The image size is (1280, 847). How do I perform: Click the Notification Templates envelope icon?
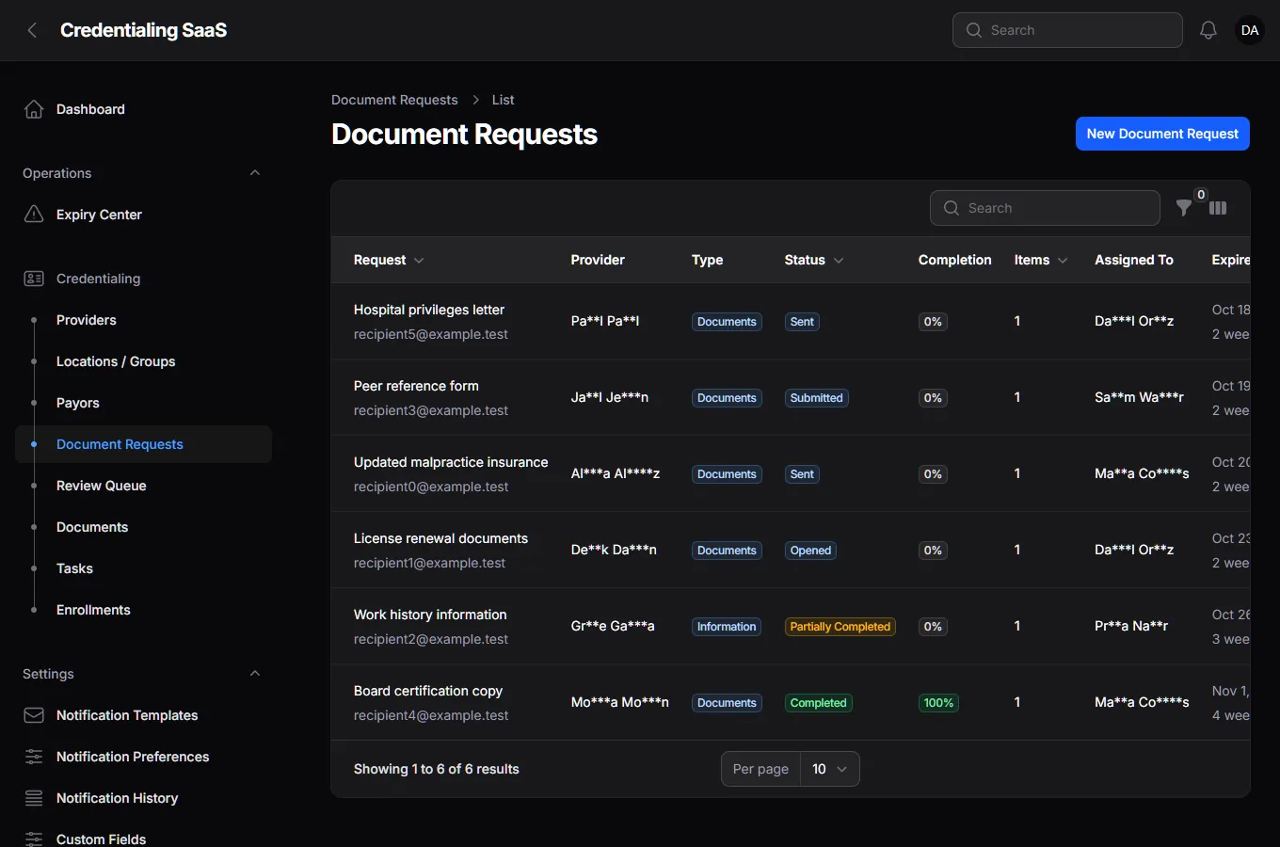coord(34,715)
